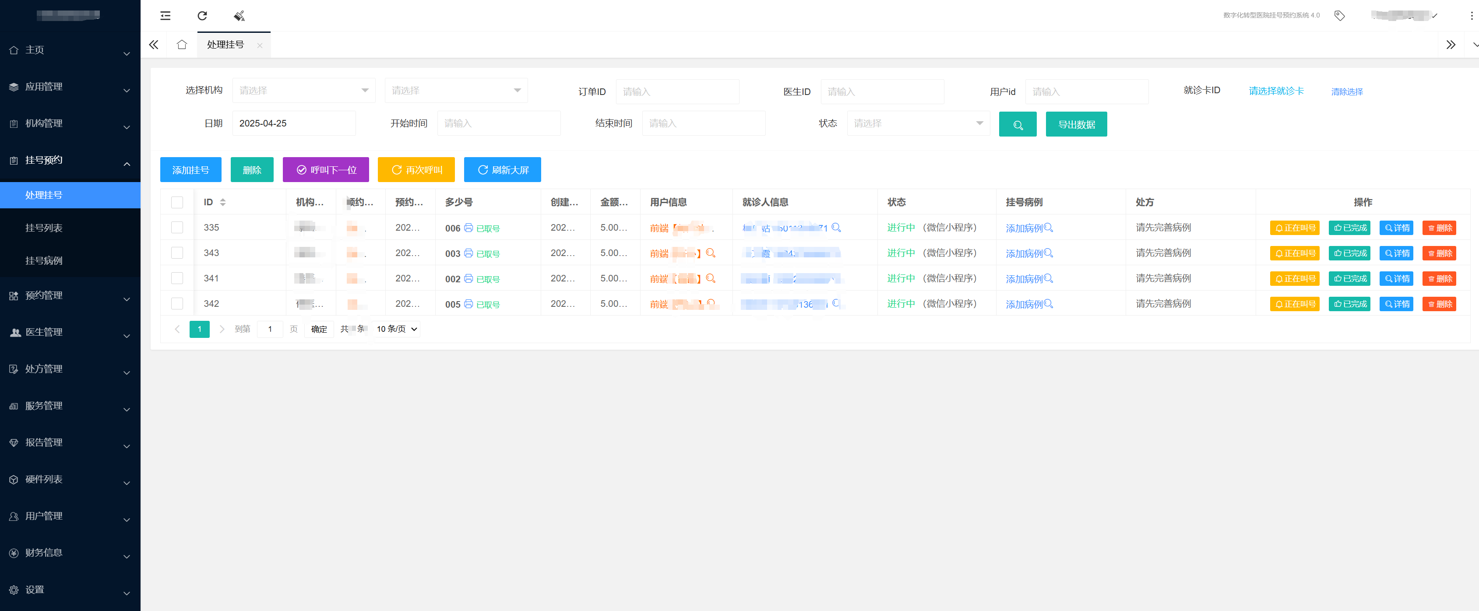Image resolution: width=1479 pixels, height=611 pixels.
Task: Select the checkbox for row ID 335
Action: coord(177,228)
